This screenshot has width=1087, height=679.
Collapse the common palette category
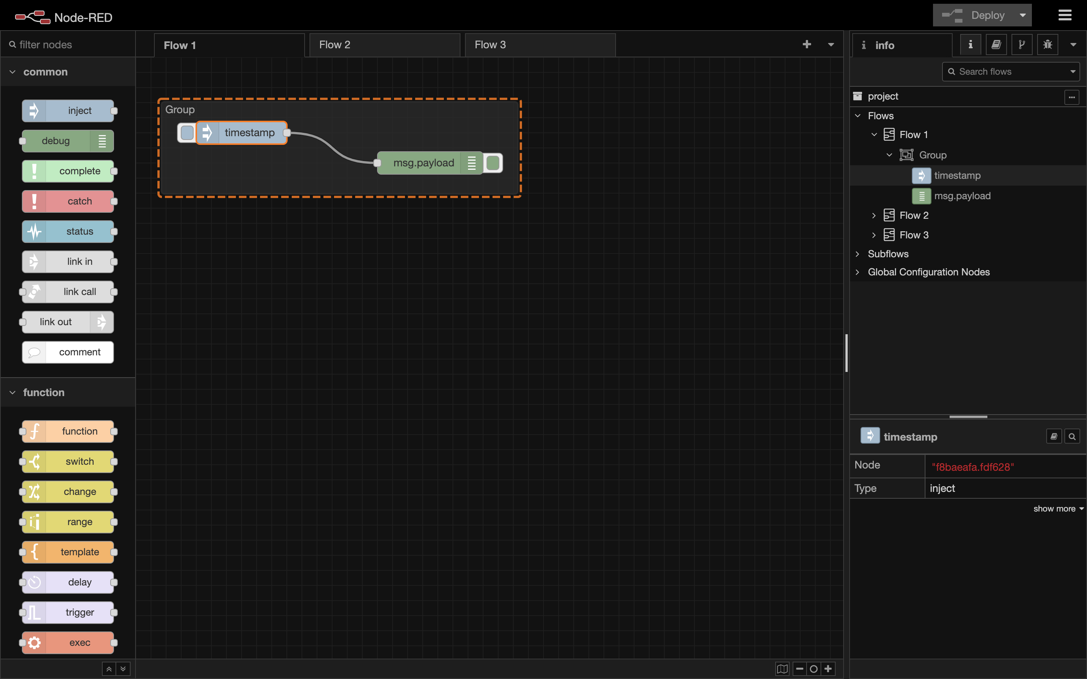click(12, 72)
